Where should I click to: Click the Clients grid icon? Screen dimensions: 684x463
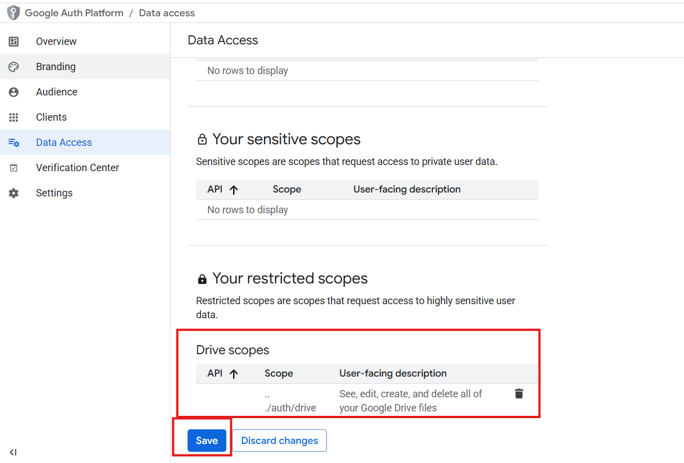[x=13, y=117]
